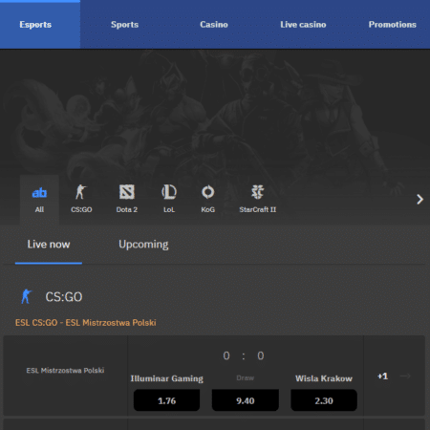
Task: Click the Wisla Krakow team name
Action: (x=324, y=378)
